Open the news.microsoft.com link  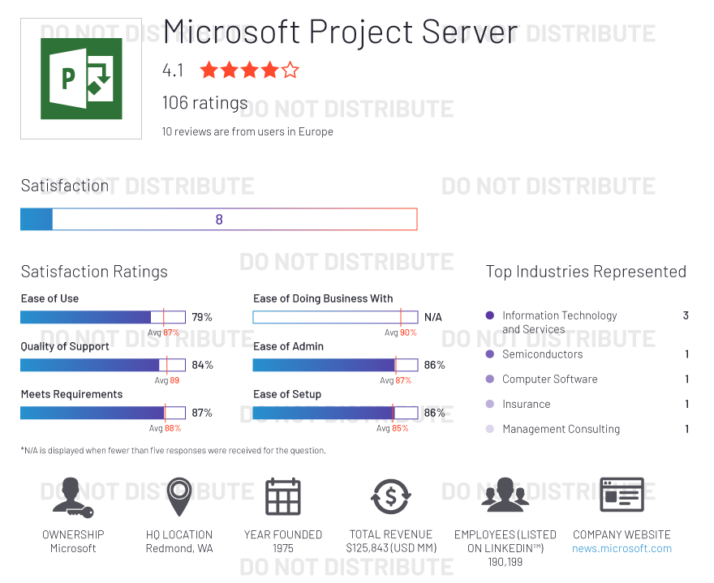click(x=622, y=548)
